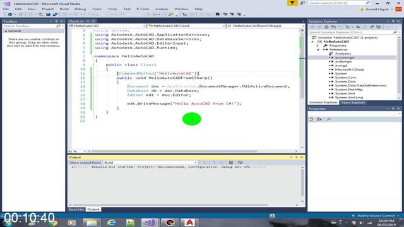Click the Undo toolbar icon
The image size is (404, 227).
pos(64,15)
